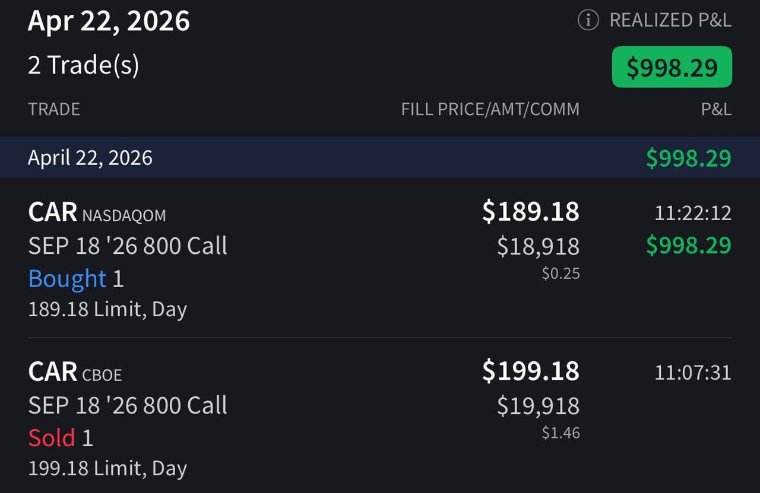Click the Bought 1 label
Viewport: 760px width, 493px height.
pos(75,279)
